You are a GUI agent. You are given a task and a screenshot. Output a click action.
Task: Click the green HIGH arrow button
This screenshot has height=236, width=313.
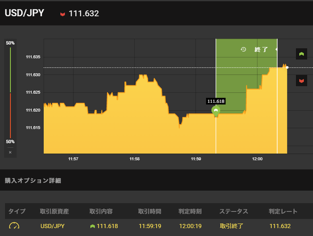click(x=301, y=54)
